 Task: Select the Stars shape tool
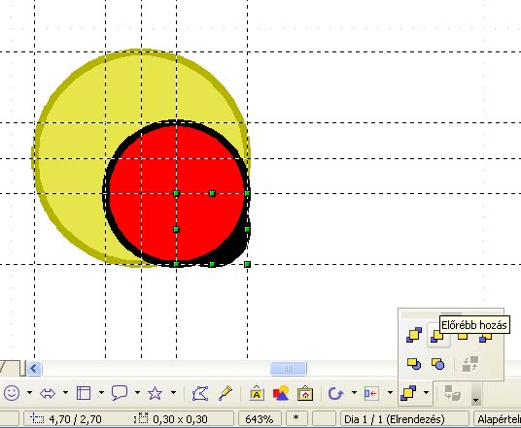coord(156,393)
